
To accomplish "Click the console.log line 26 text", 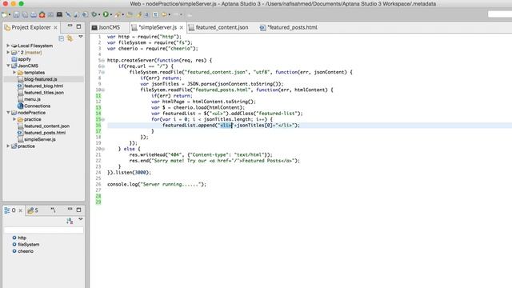I will pyautogui.click(x=157, y=184).
